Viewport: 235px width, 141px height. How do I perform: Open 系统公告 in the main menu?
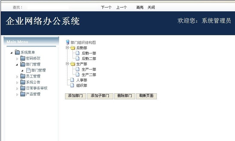[x=33, y=82]
